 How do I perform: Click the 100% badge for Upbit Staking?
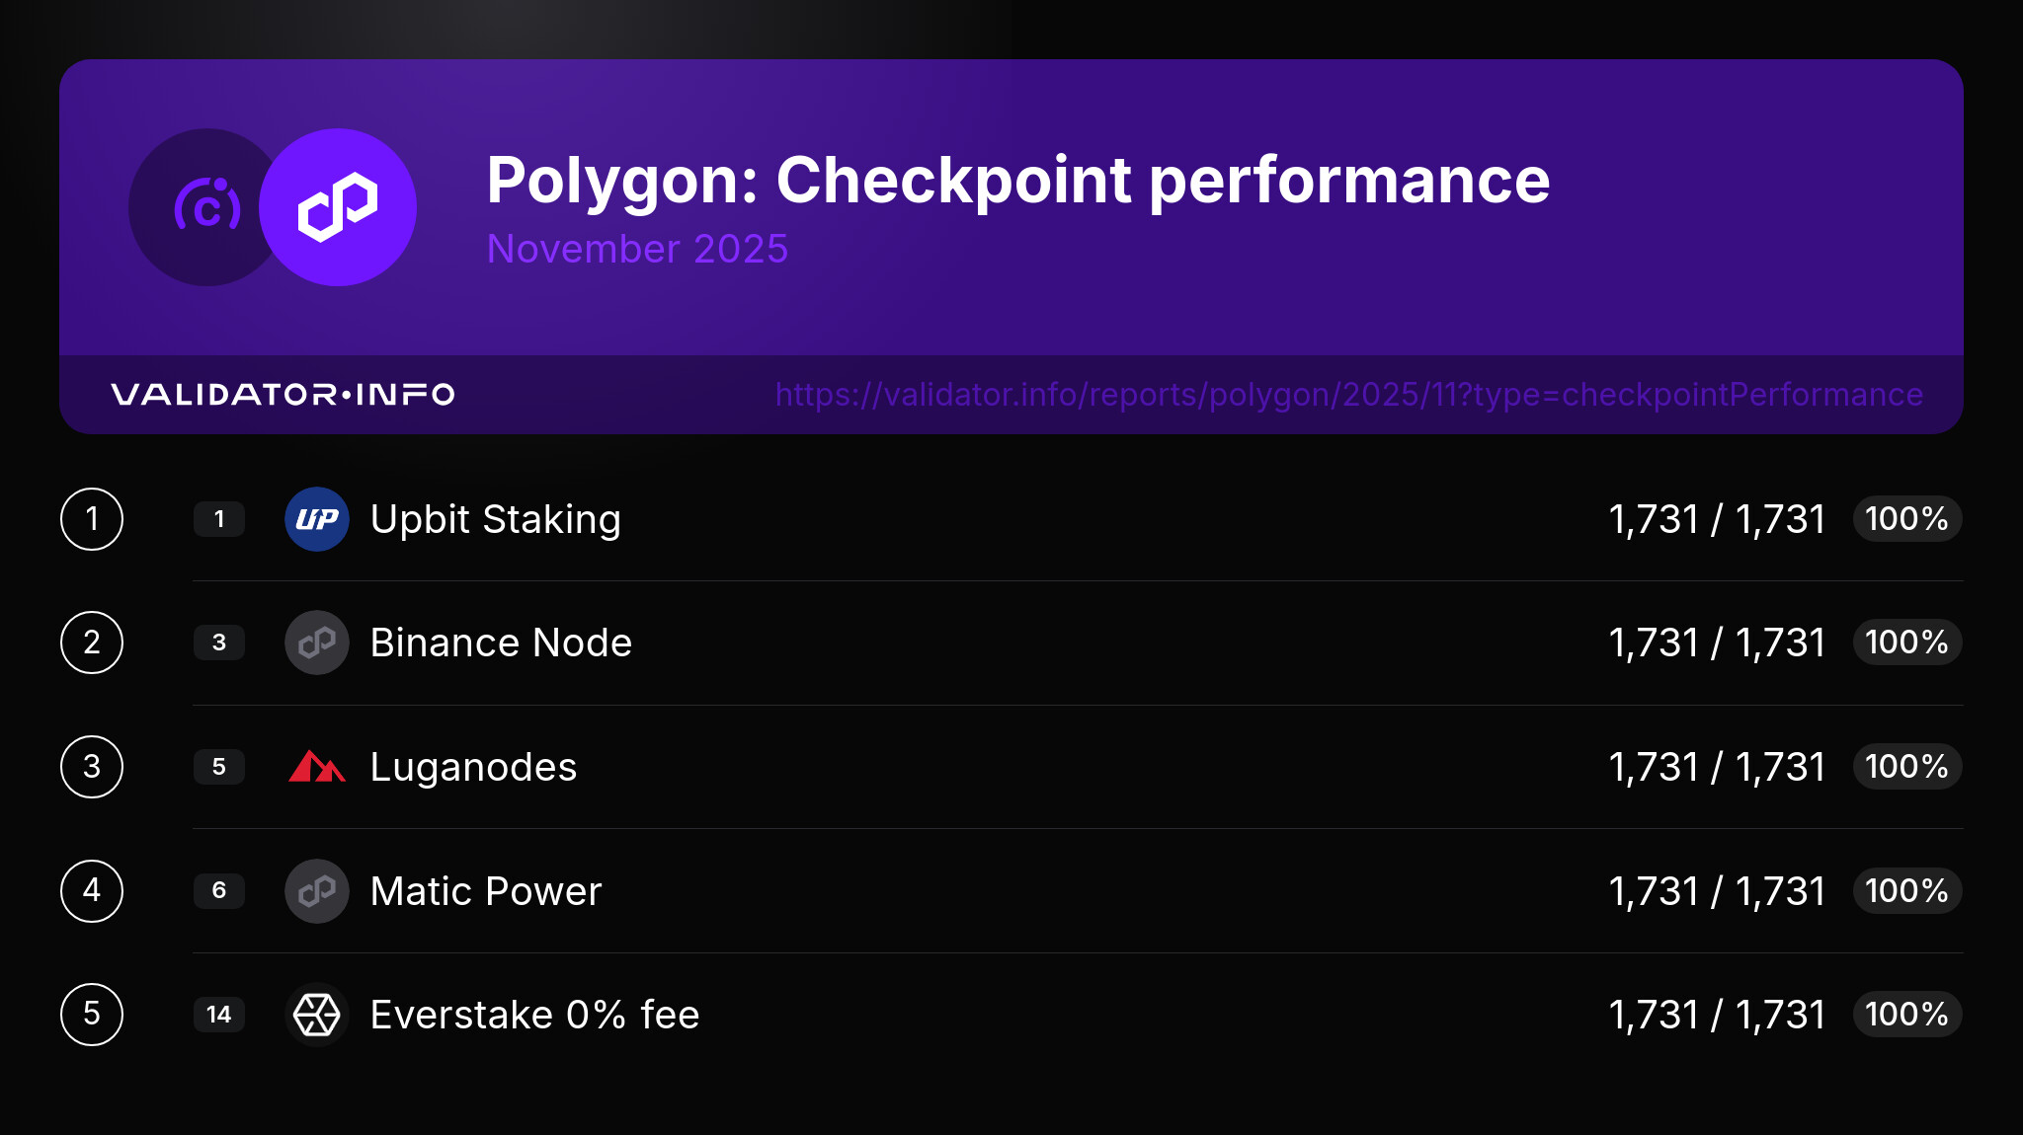pyautogui.click(x=1906, y=519)
